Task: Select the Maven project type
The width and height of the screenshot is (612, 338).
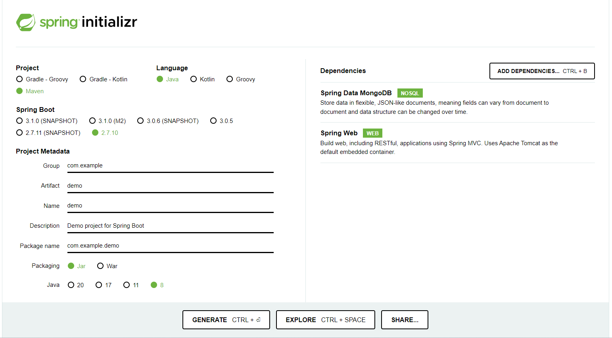Action: [x=19, y=91]
